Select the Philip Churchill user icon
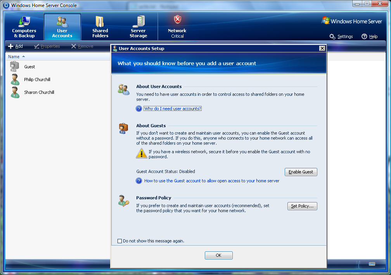The height and width of the screenshot is (275, 391). tap(15, 80)
